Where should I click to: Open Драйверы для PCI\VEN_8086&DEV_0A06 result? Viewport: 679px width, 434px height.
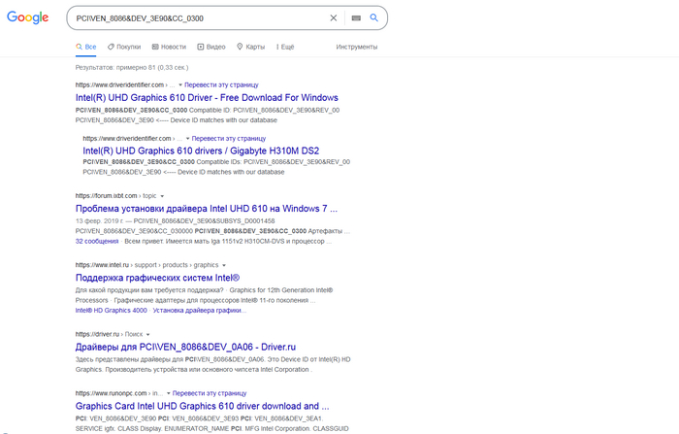tap(185, 347)
